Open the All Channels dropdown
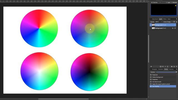The image size is (178, 100). point(156,2)
